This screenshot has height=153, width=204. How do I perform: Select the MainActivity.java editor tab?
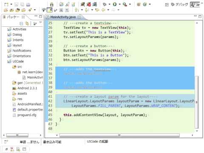(x=63, y=17)
